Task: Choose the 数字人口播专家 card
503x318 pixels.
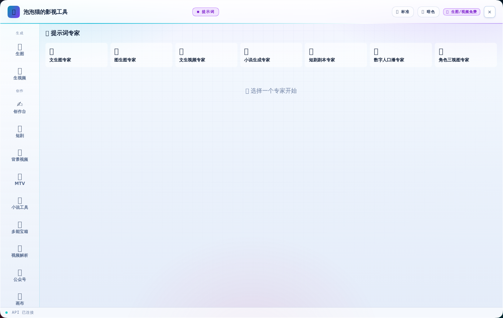Action: [x=401, y=55]
